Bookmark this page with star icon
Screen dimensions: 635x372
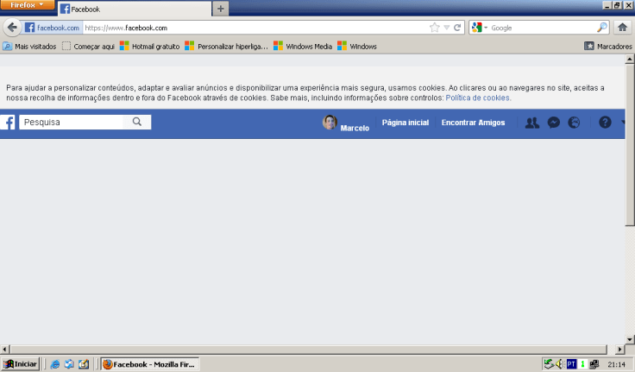435,28
